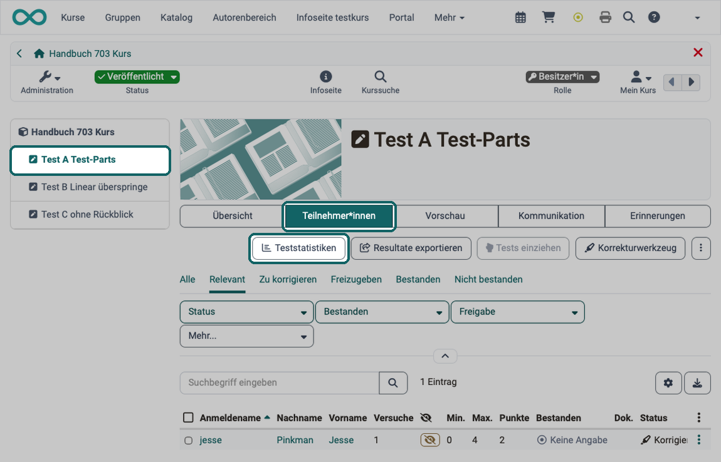Open the Katalog menu item

(x=177, y=18)
